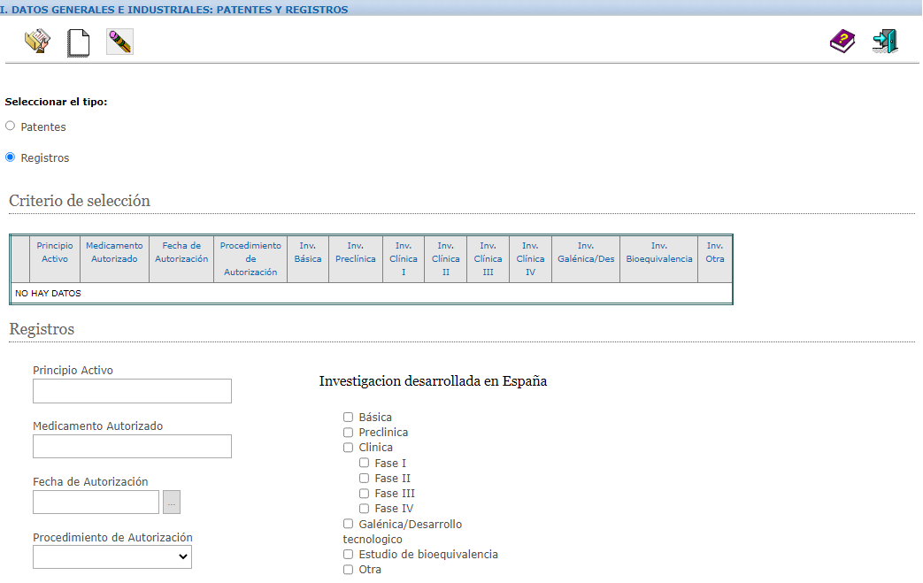Click the blank new document icon
The height and width of the screenshot is (583, 923).
(79, 42)
